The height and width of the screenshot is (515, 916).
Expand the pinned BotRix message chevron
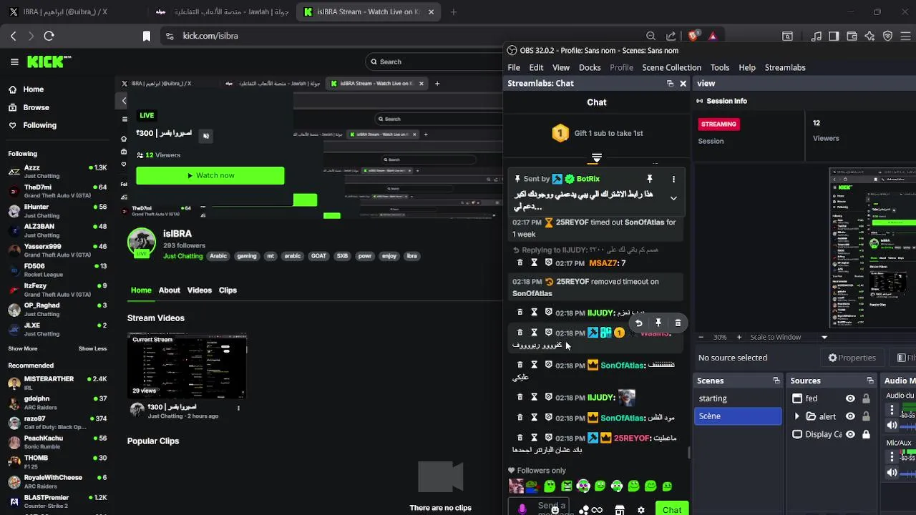coord(673,198)
